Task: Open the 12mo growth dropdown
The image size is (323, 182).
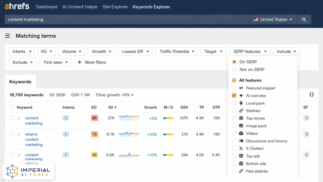Action: pos(114,95)
